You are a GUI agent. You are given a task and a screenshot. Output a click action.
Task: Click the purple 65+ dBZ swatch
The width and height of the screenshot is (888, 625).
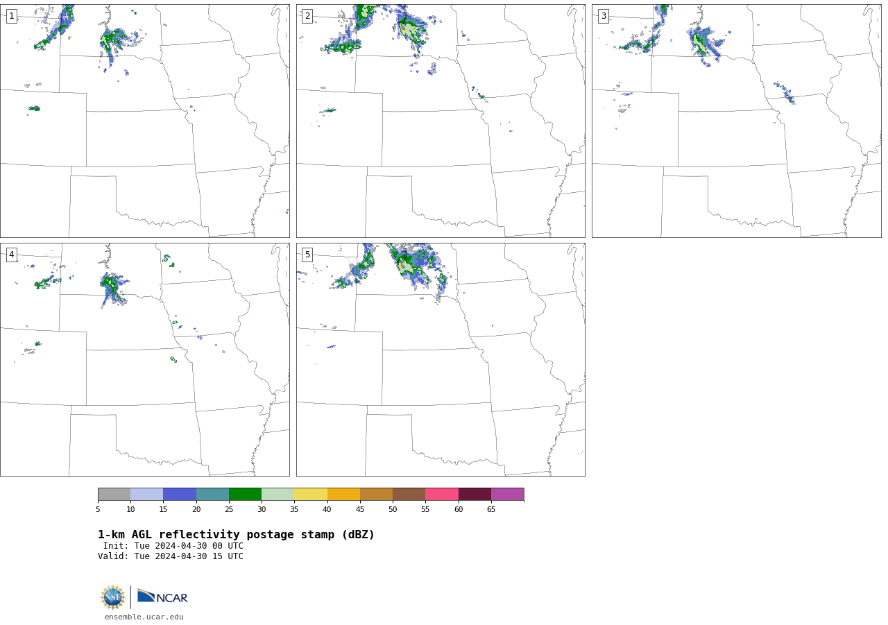507,495
